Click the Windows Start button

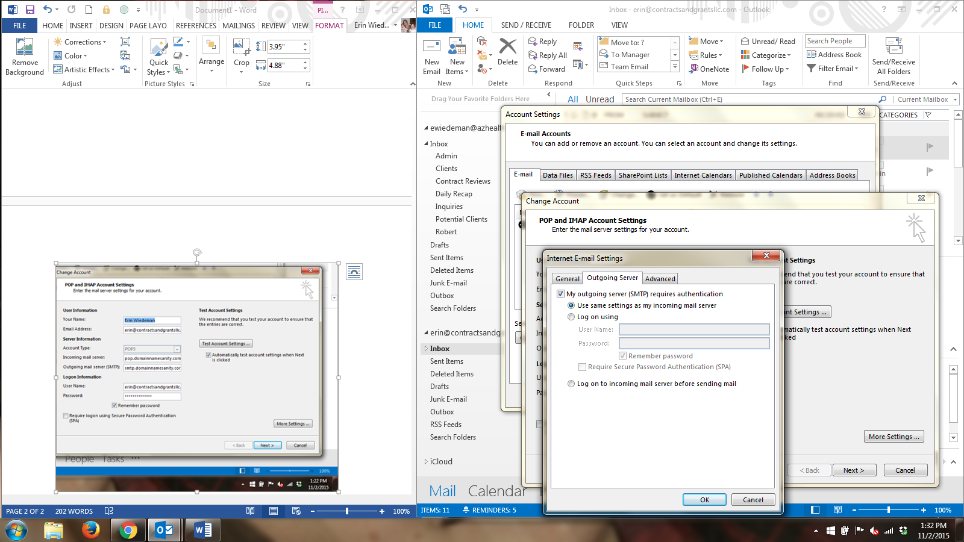pyautogui.click(x=16, y=530)
